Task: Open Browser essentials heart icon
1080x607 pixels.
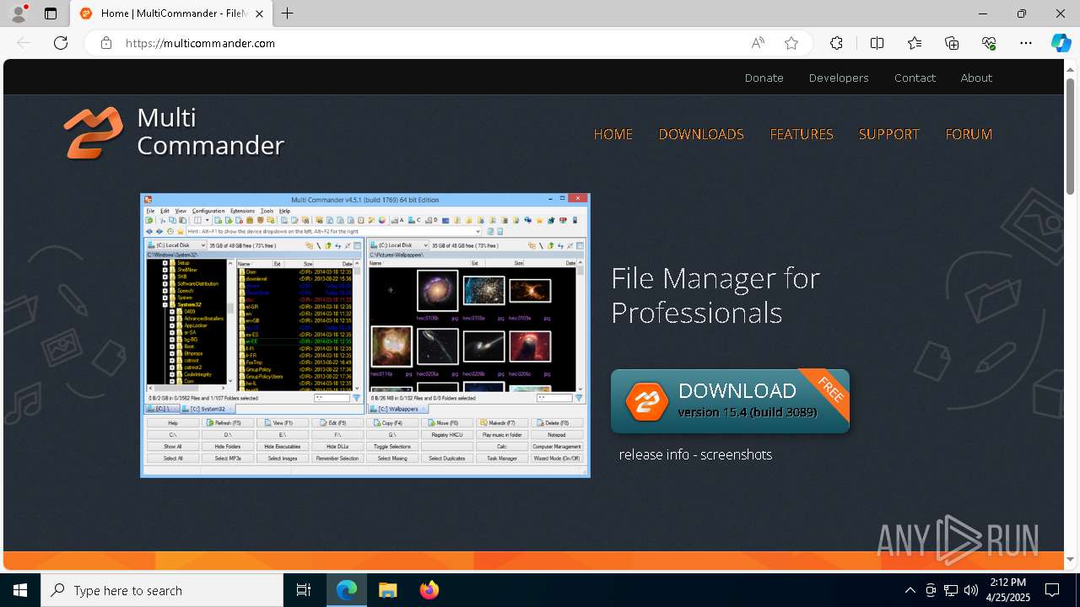Action: tap(989, 43)
